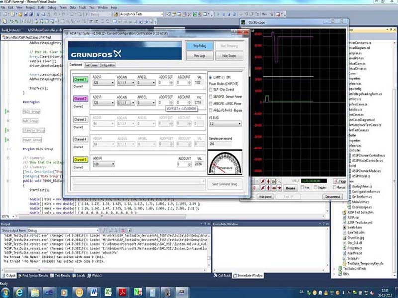The height and width of the screenshot is (298, 398).
Task: Click the Hide Scope button
Action: [229, 56]
